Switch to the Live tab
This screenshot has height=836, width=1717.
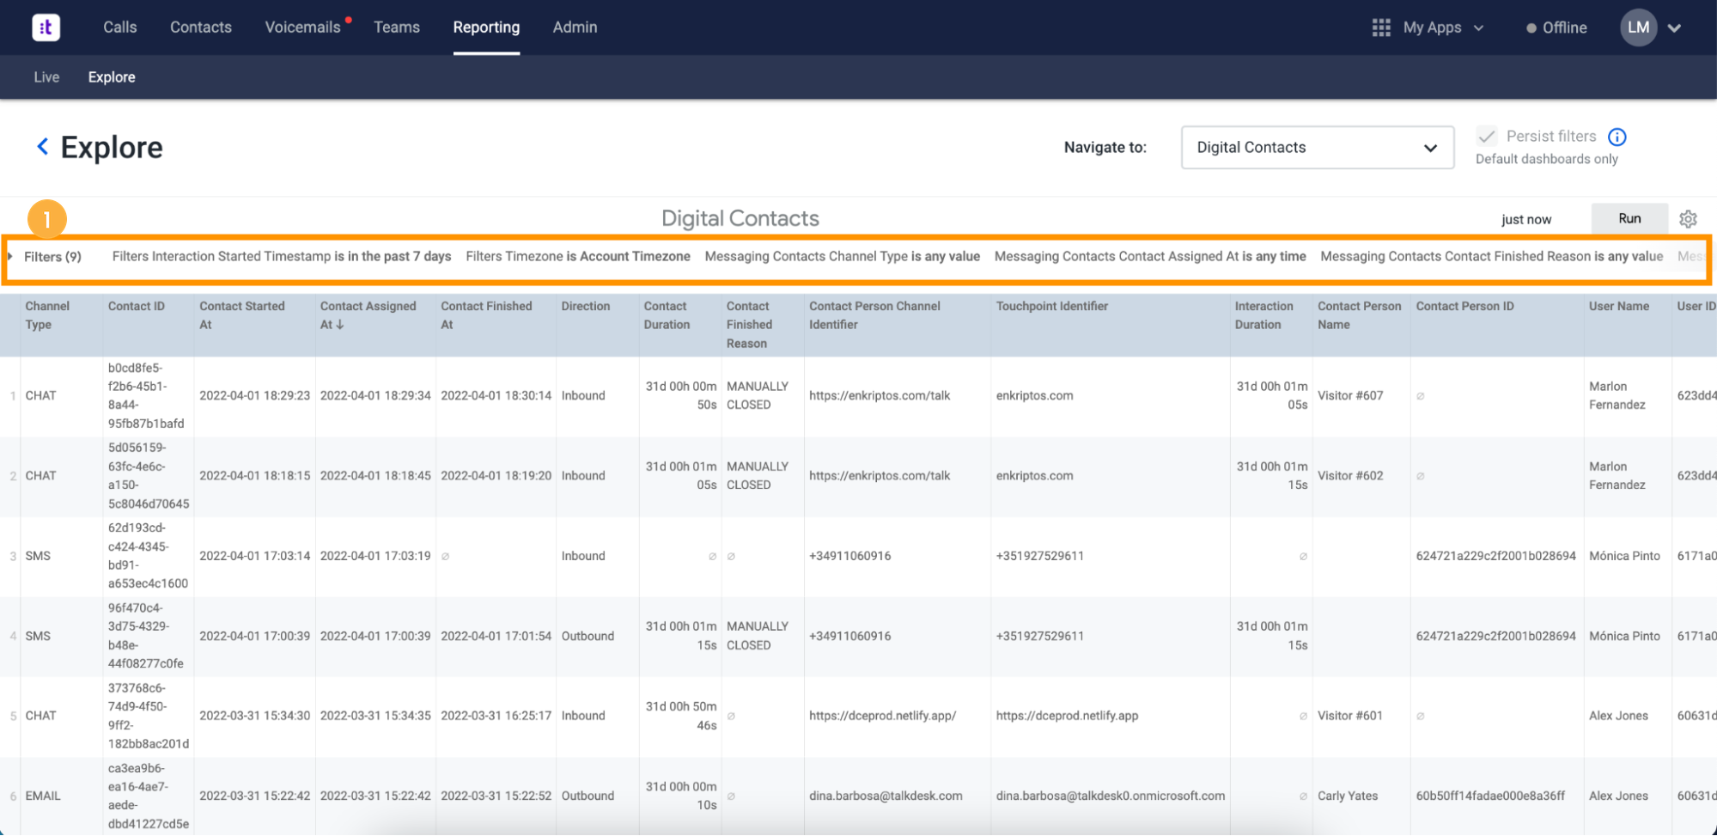click(x=46, y=77)
